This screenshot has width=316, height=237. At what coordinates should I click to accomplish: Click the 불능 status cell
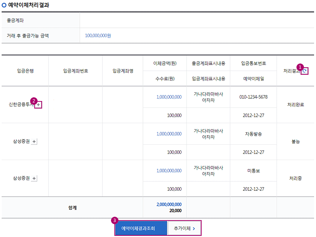click(295, 142)
